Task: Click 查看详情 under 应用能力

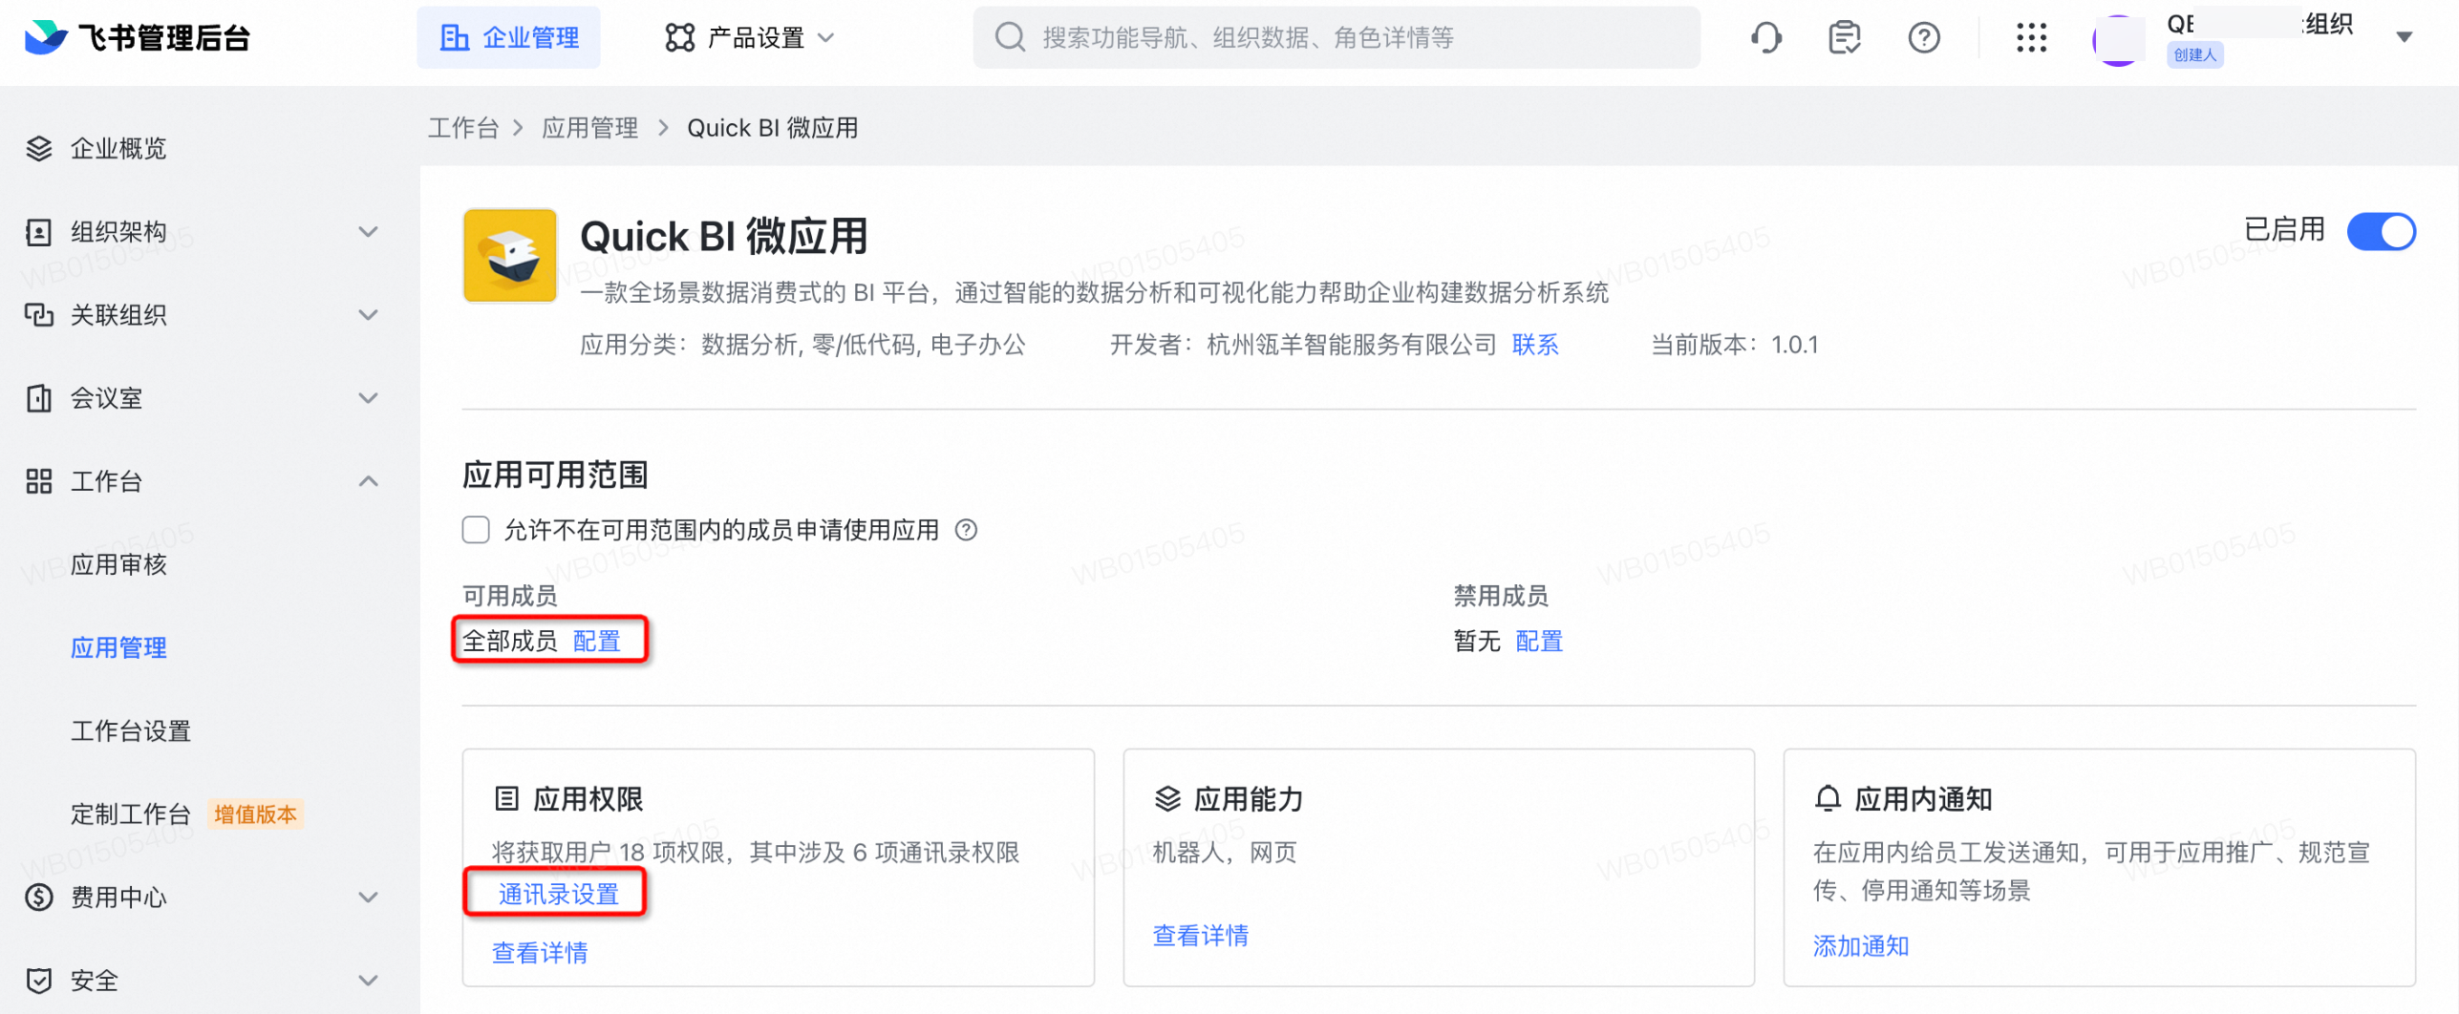Action: [1201, 935]
